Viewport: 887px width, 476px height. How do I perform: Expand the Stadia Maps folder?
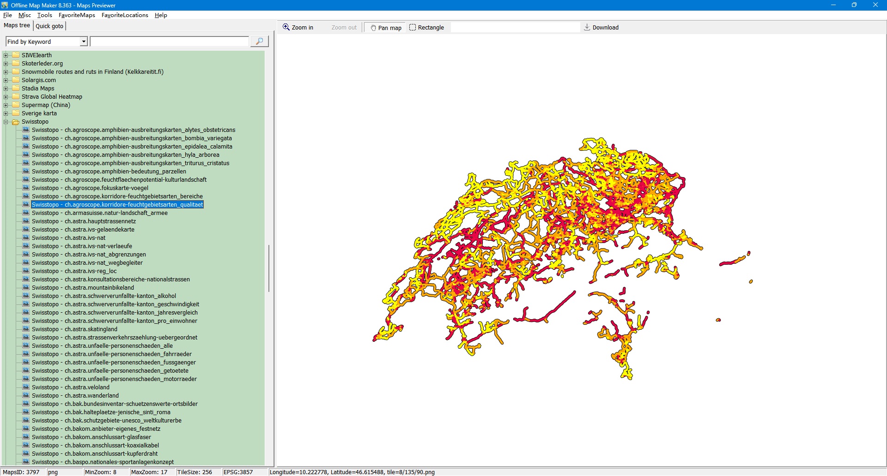[6, 89]
